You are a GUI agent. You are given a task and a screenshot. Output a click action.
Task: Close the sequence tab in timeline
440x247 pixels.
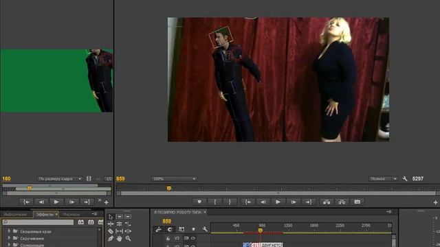pyautogui.click(x=205, y=212)
